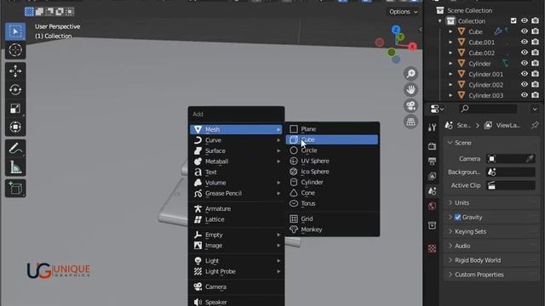Expand the Units panel

(491, 202)
